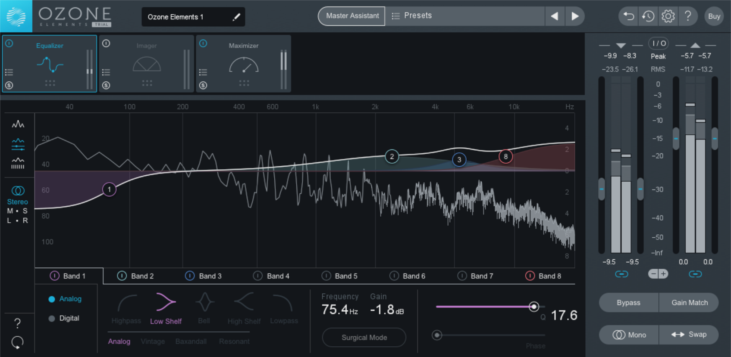The height and width of the screenshot is (357, 731).
Task: Select EQ node 2 on the curve
Action: point(392,156)
